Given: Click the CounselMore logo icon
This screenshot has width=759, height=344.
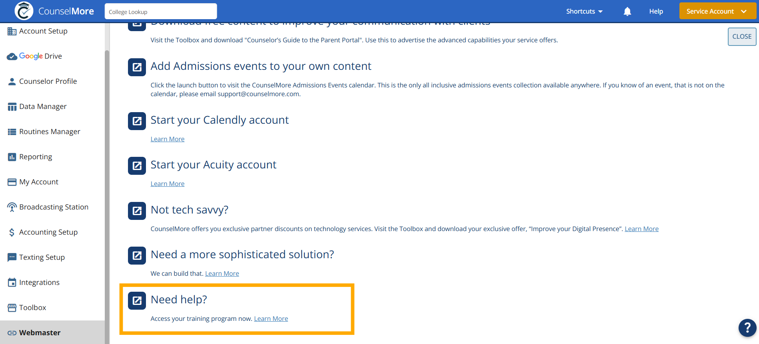Looking at the screenshot, I should click(x=24, y=11).
